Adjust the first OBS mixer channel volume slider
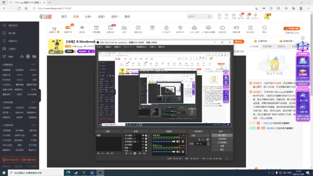The width and height of the screenshot is (313, 176). [x=164, y=142]
